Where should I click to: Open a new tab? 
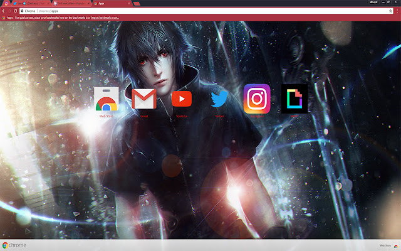coord(137,3)
